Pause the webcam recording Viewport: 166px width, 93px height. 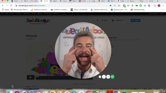point(108,77)
